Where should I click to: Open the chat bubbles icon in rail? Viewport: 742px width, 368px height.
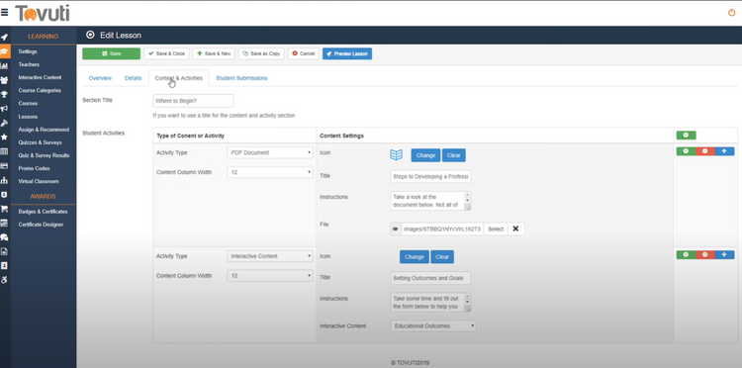[x=4, y=237]
